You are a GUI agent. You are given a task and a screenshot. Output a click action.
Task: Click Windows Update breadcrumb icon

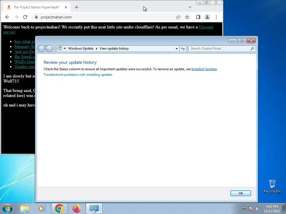point(60,48)
